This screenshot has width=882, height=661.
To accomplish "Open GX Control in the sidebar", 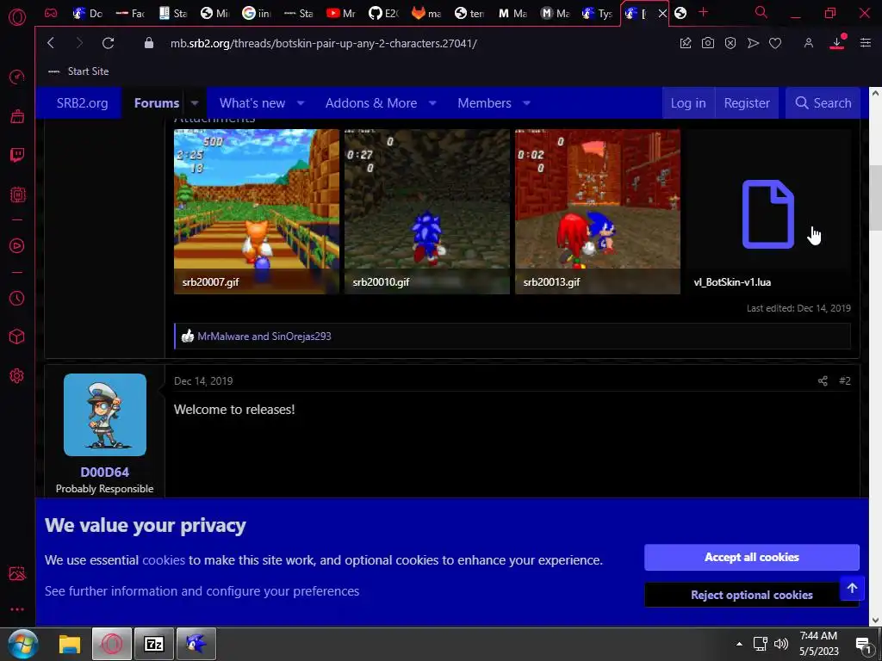I will pyautogui.click(x=17, y=77).
